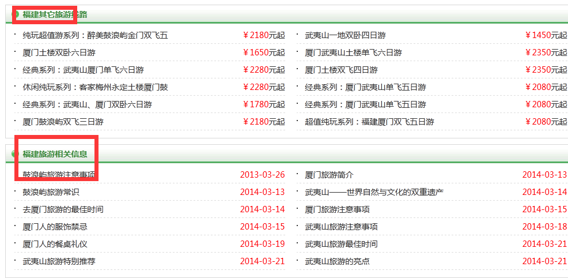This screenshot has width=568, height=278.
Task: Open 纯玩超值游系列：醉美鼓浪屿金门双飞五 tour
Action: 95,35
